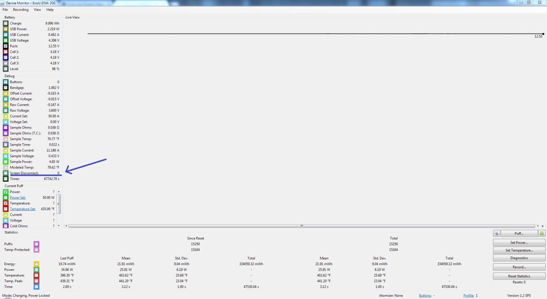547x299 pixels.
Task: Open the Recording menu
Action: coord(21,10)
